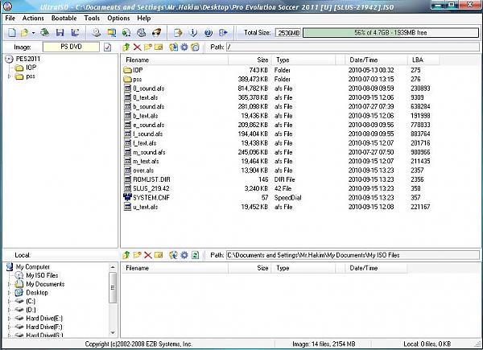Open the Help menu
Image resolution: width=483 pixels, height=350 pixels.
coord(143,19)
